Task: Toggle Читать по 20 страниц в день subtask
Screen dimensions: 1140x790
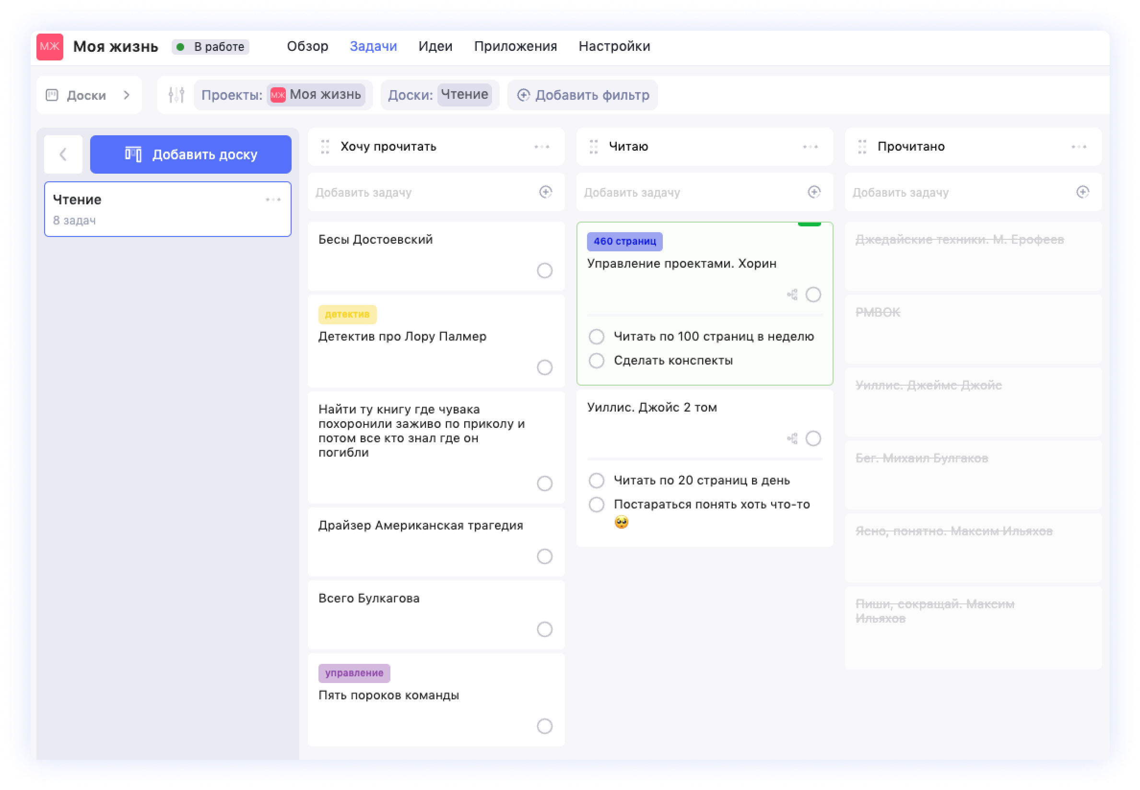Action: [x=596, y=481]
